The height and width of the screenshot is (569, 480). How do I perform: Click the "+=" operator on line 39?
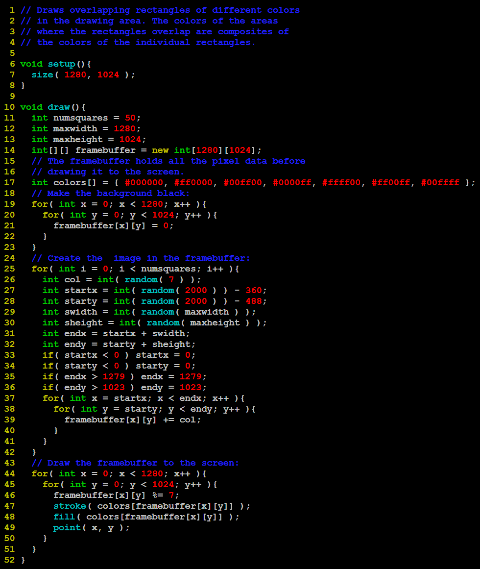coord(168,420)
